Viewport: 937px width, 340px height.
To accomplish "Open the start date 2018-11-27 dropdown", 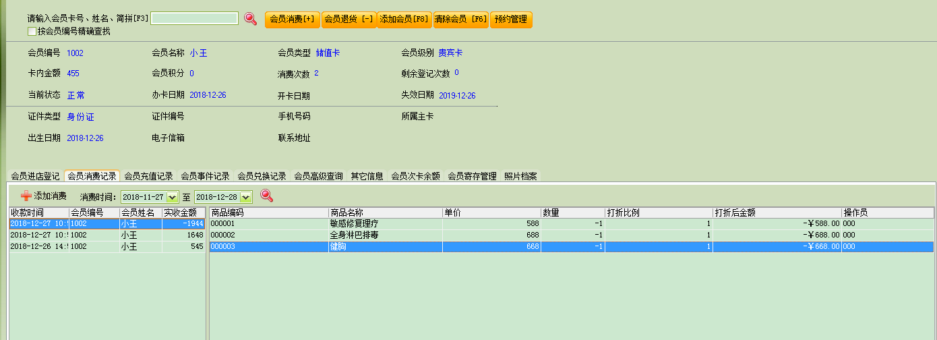I will (x=172, y=197).
